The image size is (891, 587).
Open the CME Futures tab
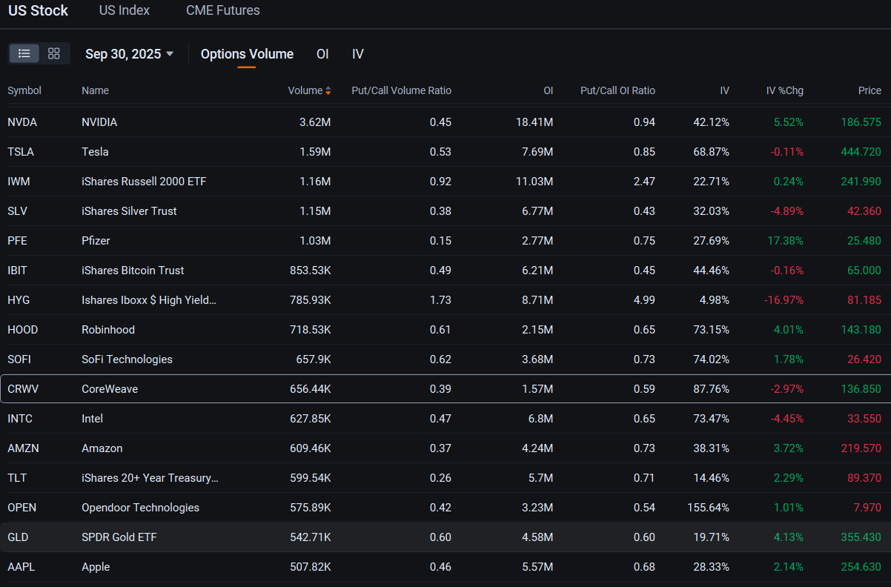(223, 10)
